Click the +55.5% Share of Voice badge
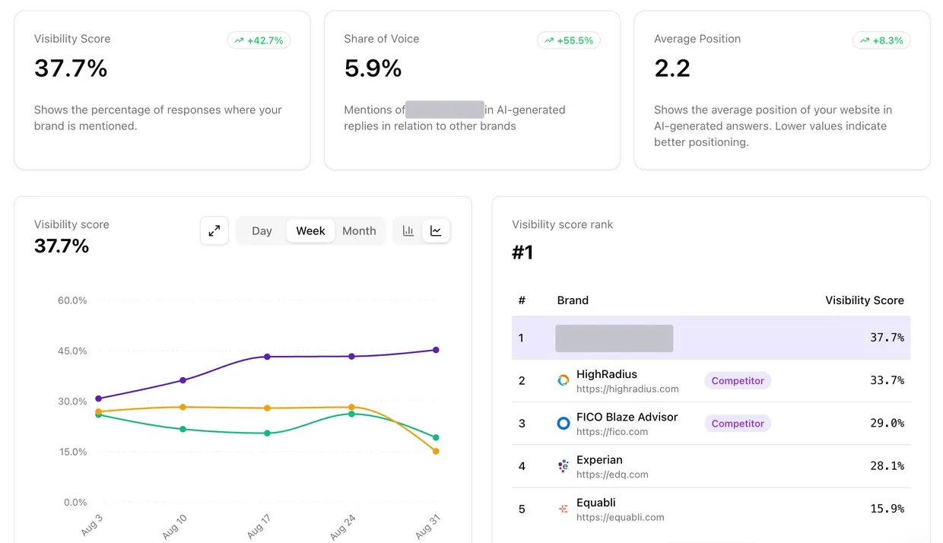This screenshot has height=543, width=943. [x=569, y=40]
